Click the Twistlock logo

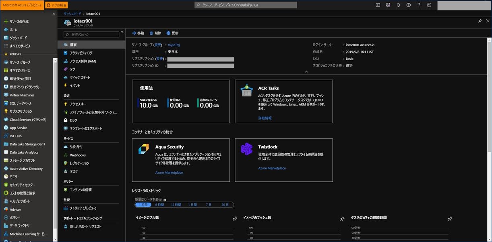coord(246,149)
